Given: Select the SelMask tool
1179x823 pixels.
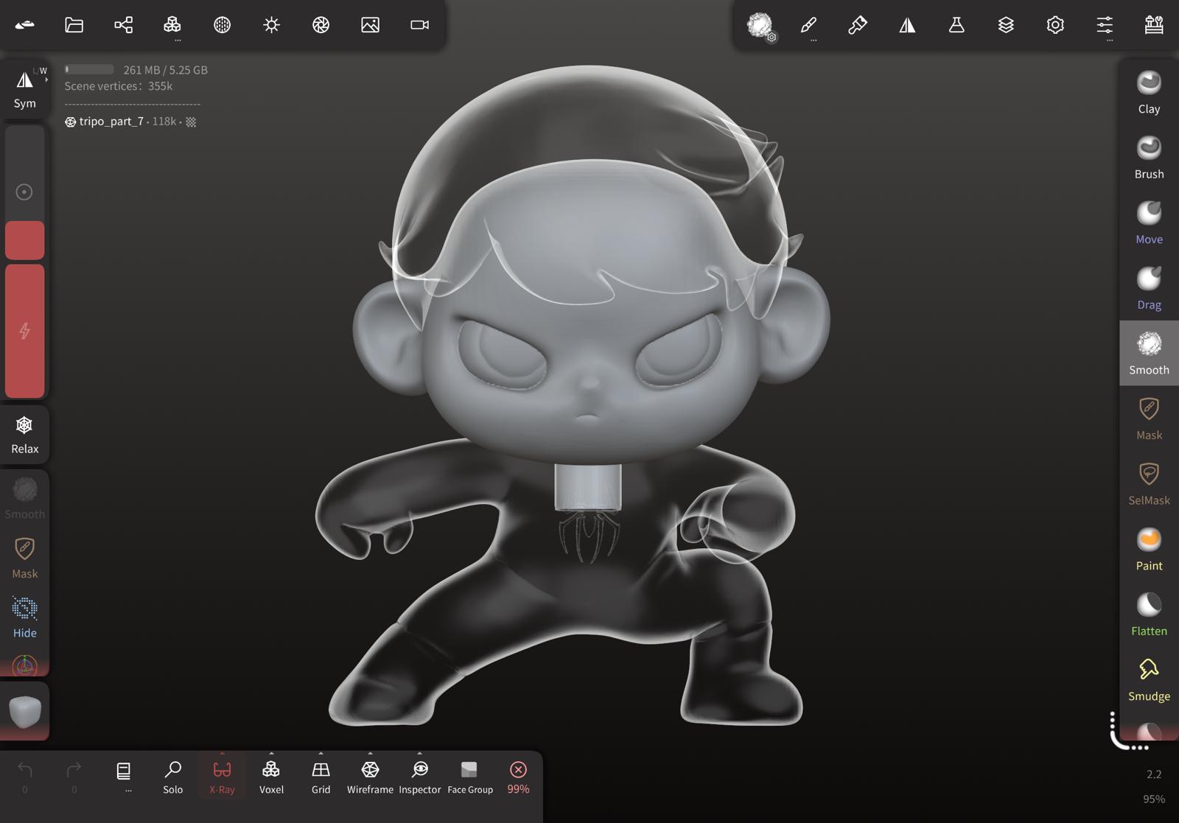Looking at the screenshot, I should (x=1149, y=483).
